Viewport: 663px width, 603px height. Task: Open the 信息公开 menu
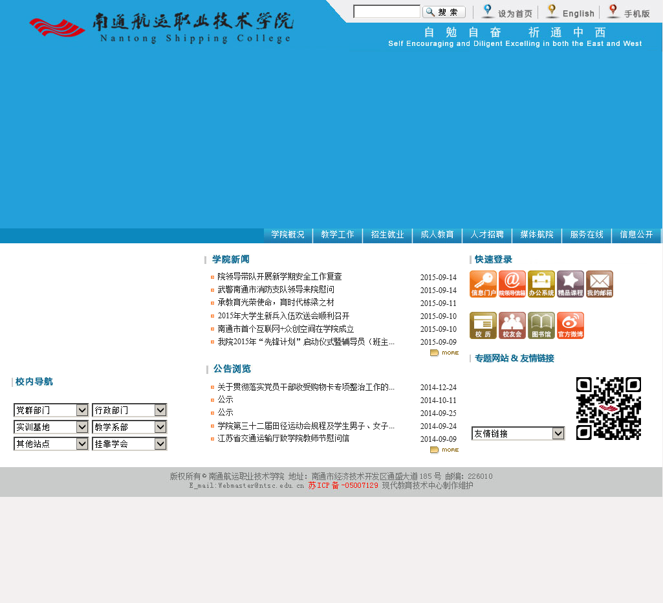[636, 235]
